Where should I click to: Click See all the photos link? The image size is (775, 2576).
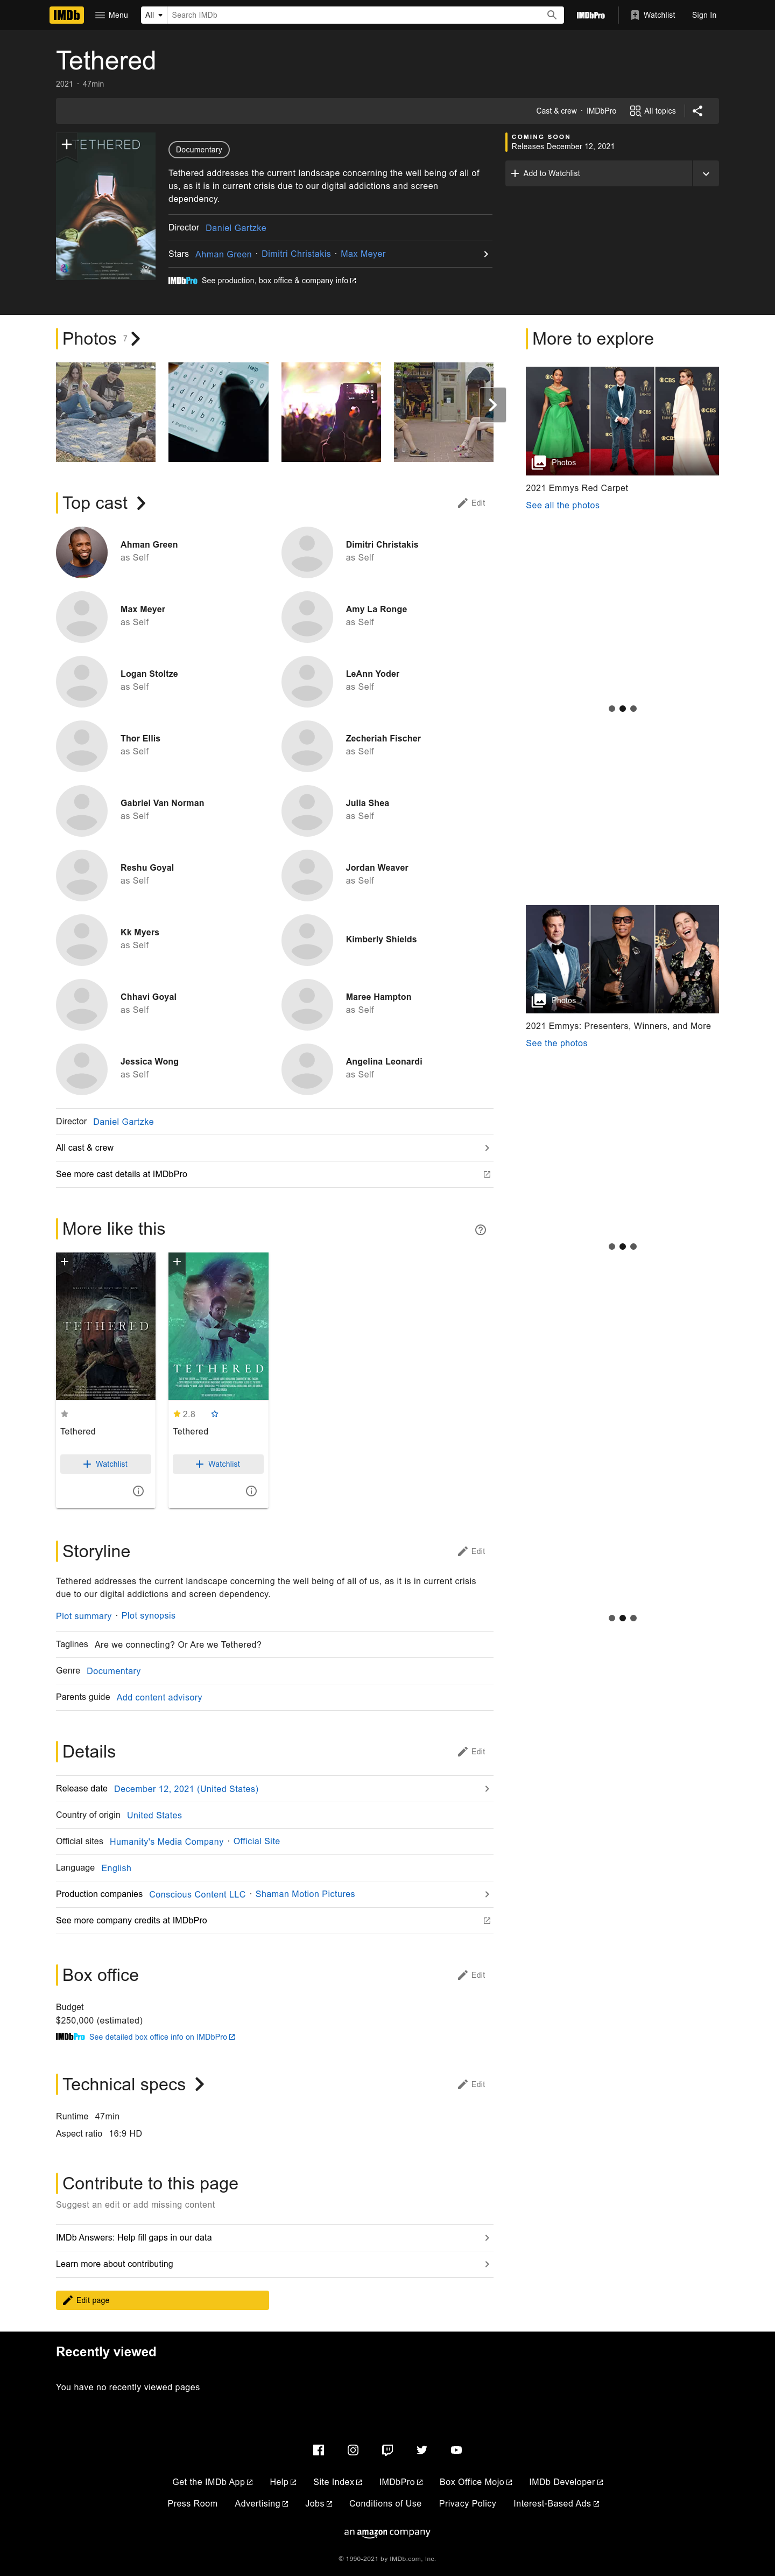563,506
